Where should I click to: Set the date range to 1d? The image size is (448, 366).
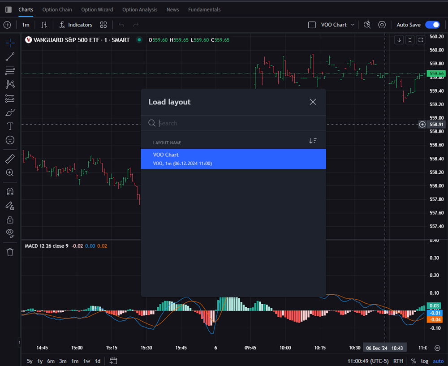(97, 361)
